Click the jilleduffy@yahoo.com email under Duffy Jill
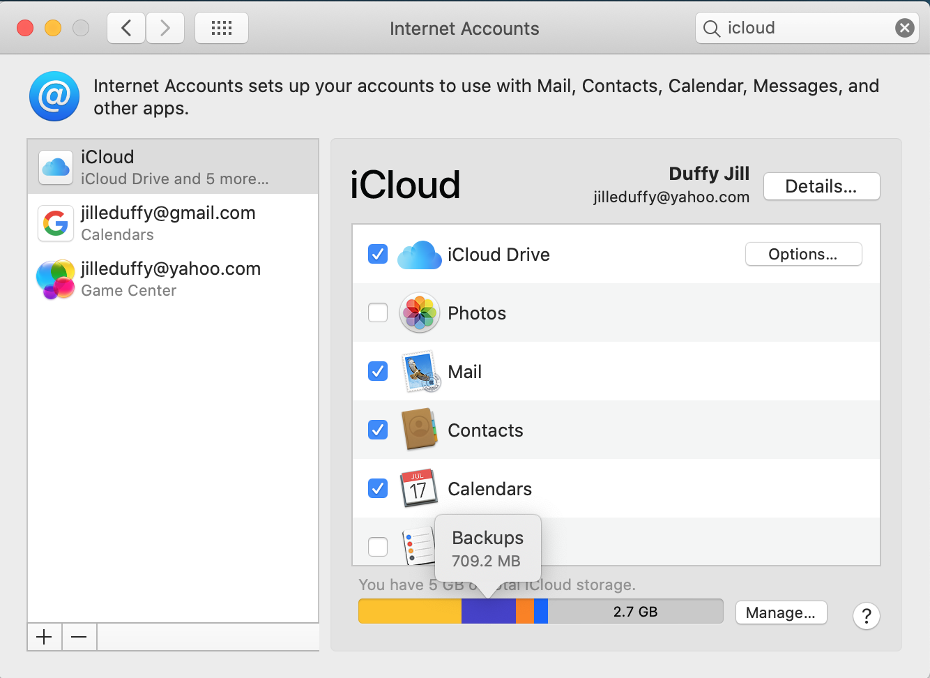This screenshot has height=678, width=930. pos(671,197)
